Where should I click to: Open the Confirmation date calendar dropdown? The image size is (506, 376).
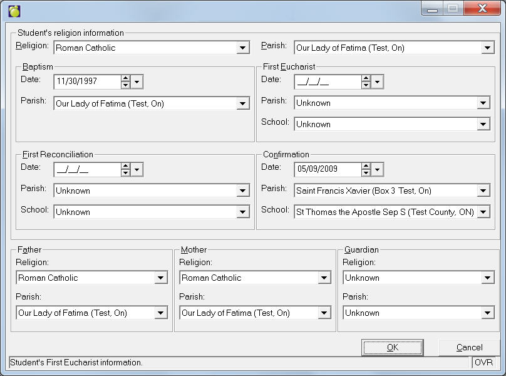(x=377, y=169)
